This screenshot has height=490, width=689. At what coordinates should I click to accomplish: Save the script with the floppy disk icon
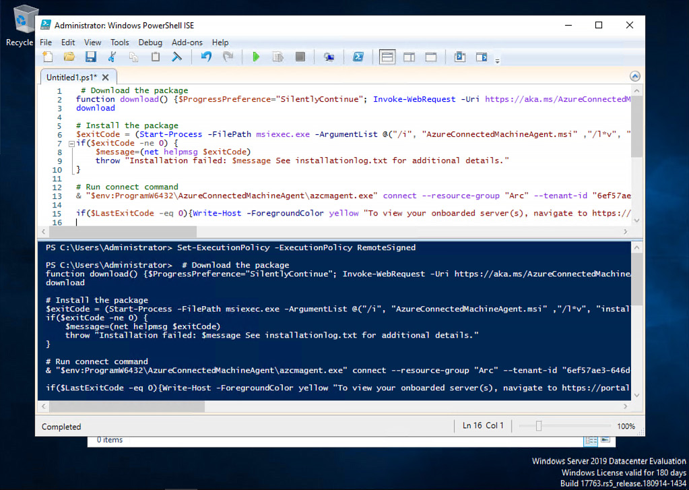(x=90, y=57)
